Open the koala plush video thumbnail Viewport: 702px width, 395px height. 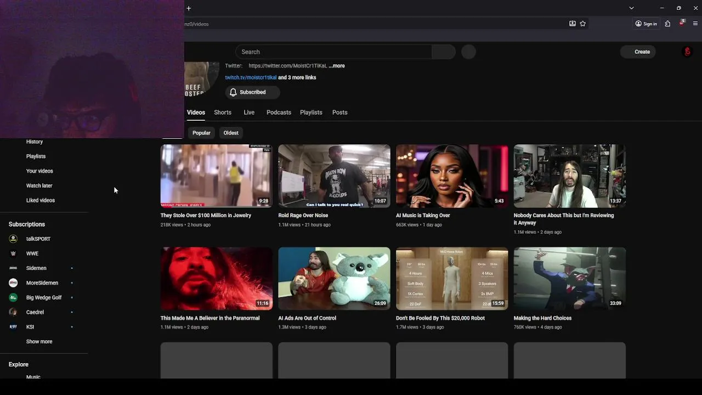334,278
